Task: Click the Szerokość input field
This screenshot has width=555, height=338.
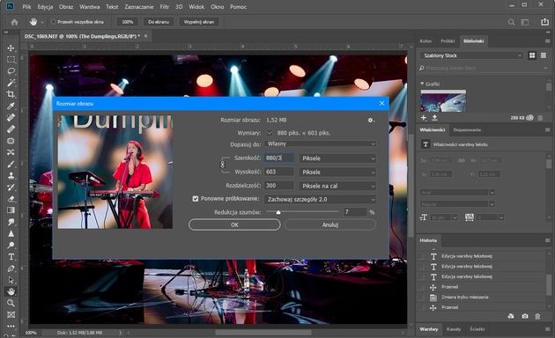Action: click(x=279, y=158)
